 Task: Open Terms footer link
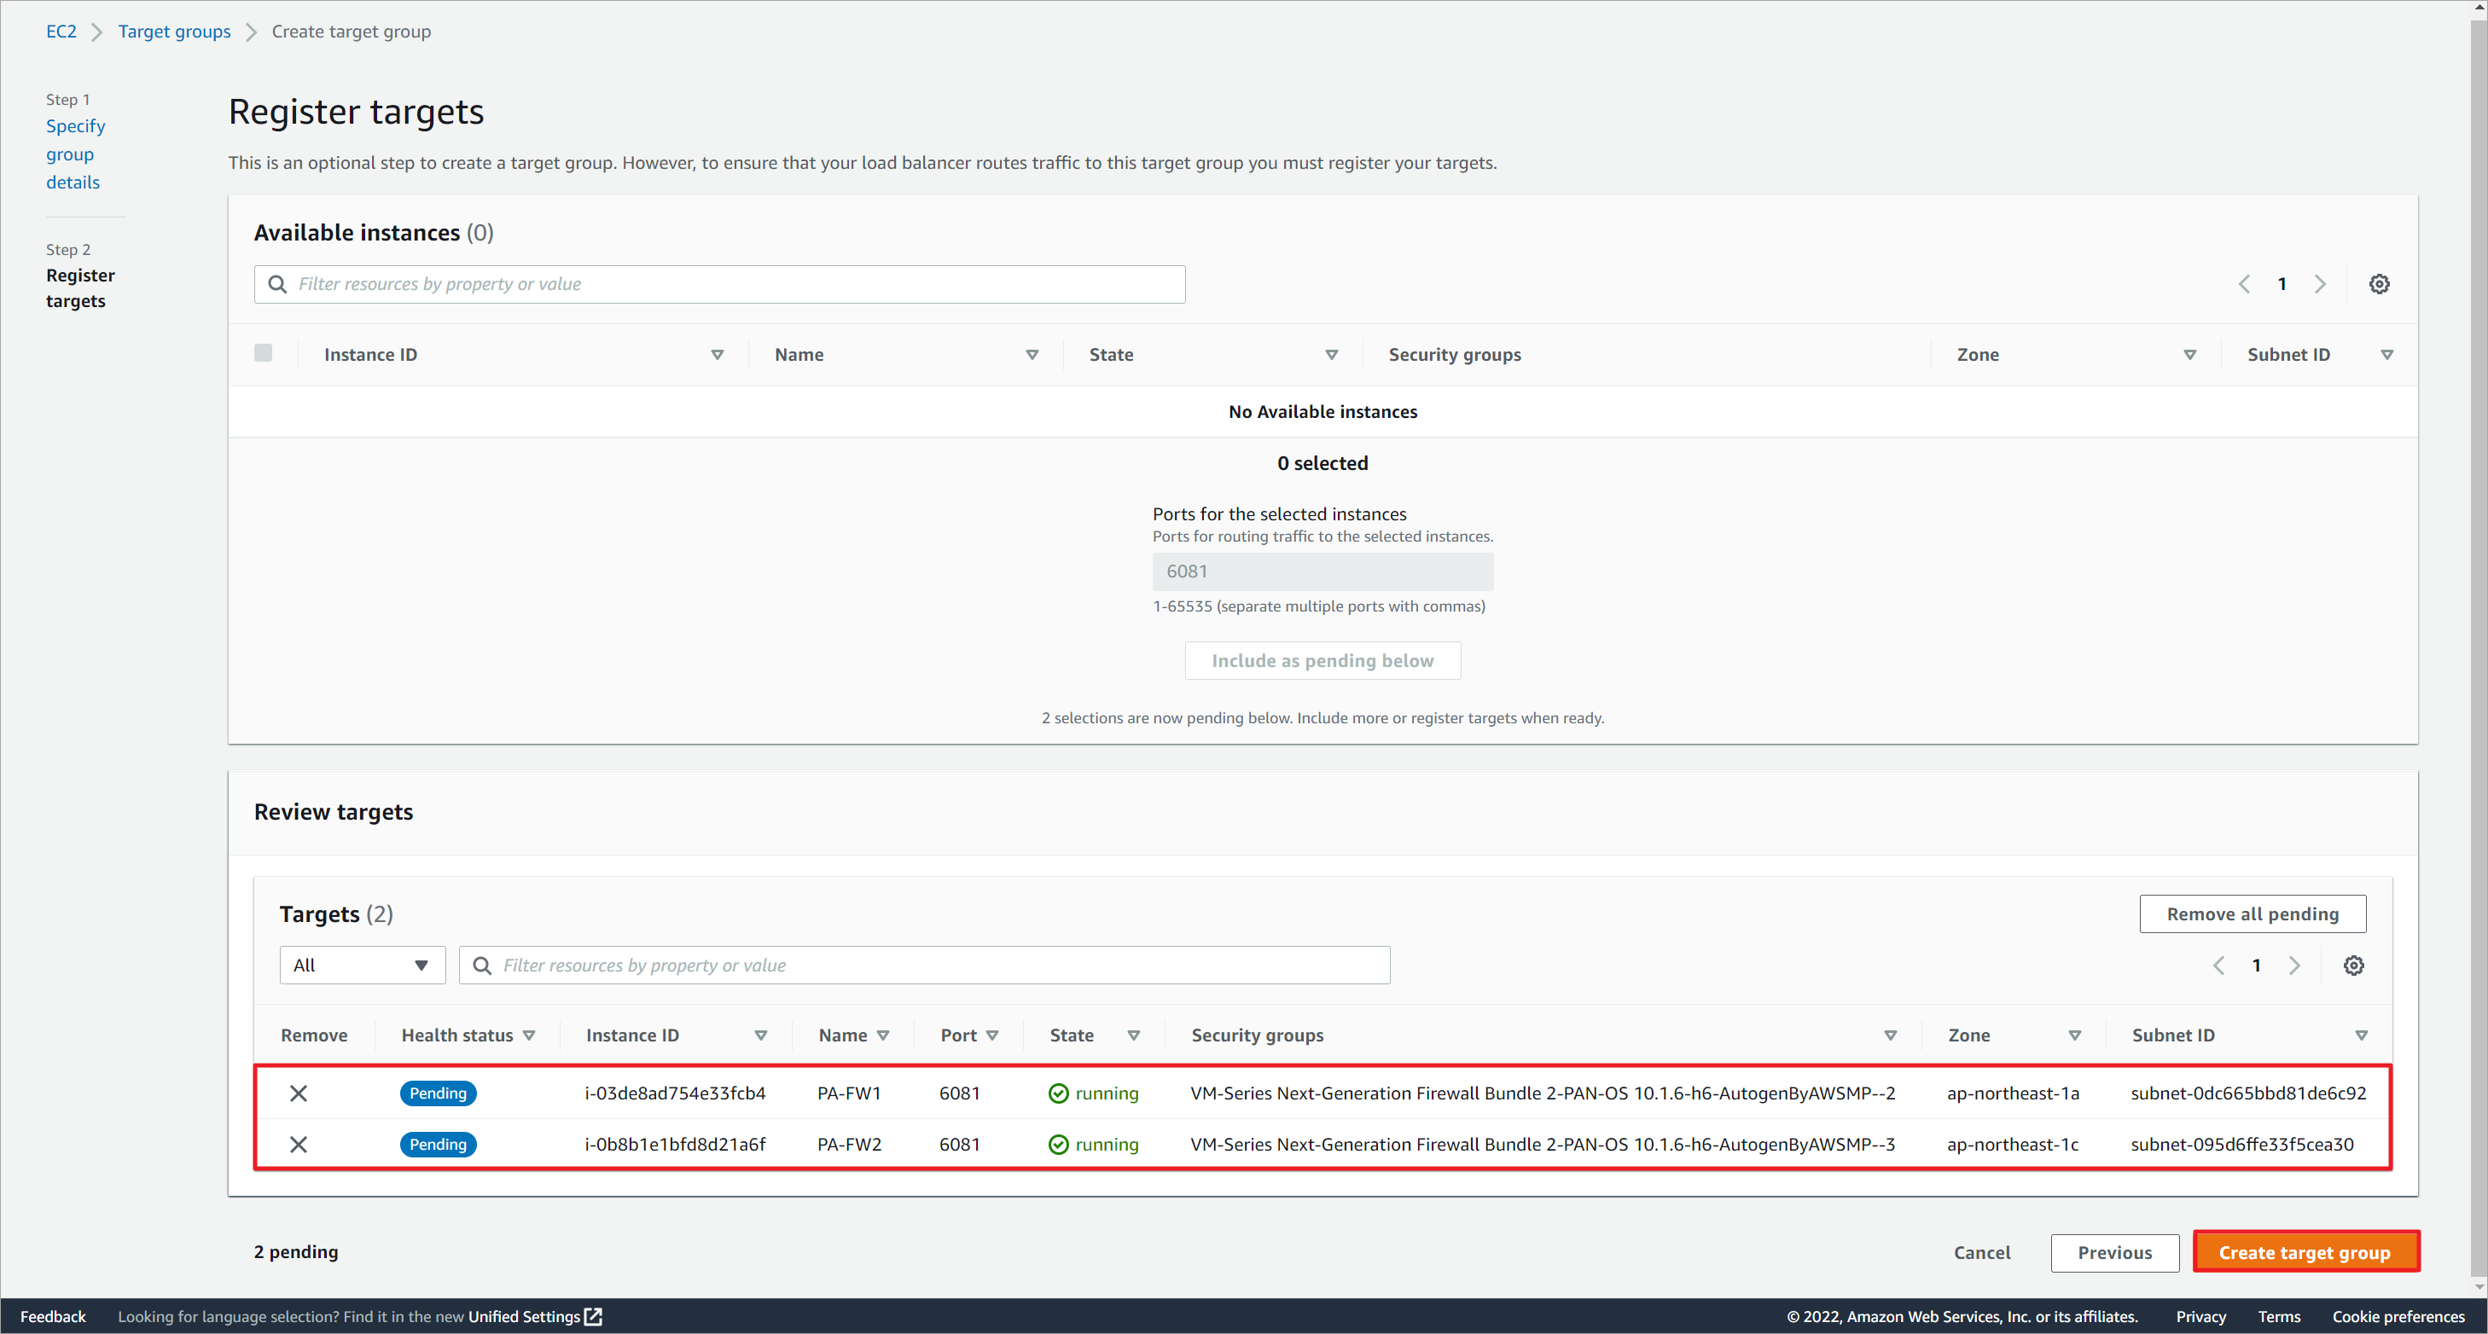[2279, 1317]
